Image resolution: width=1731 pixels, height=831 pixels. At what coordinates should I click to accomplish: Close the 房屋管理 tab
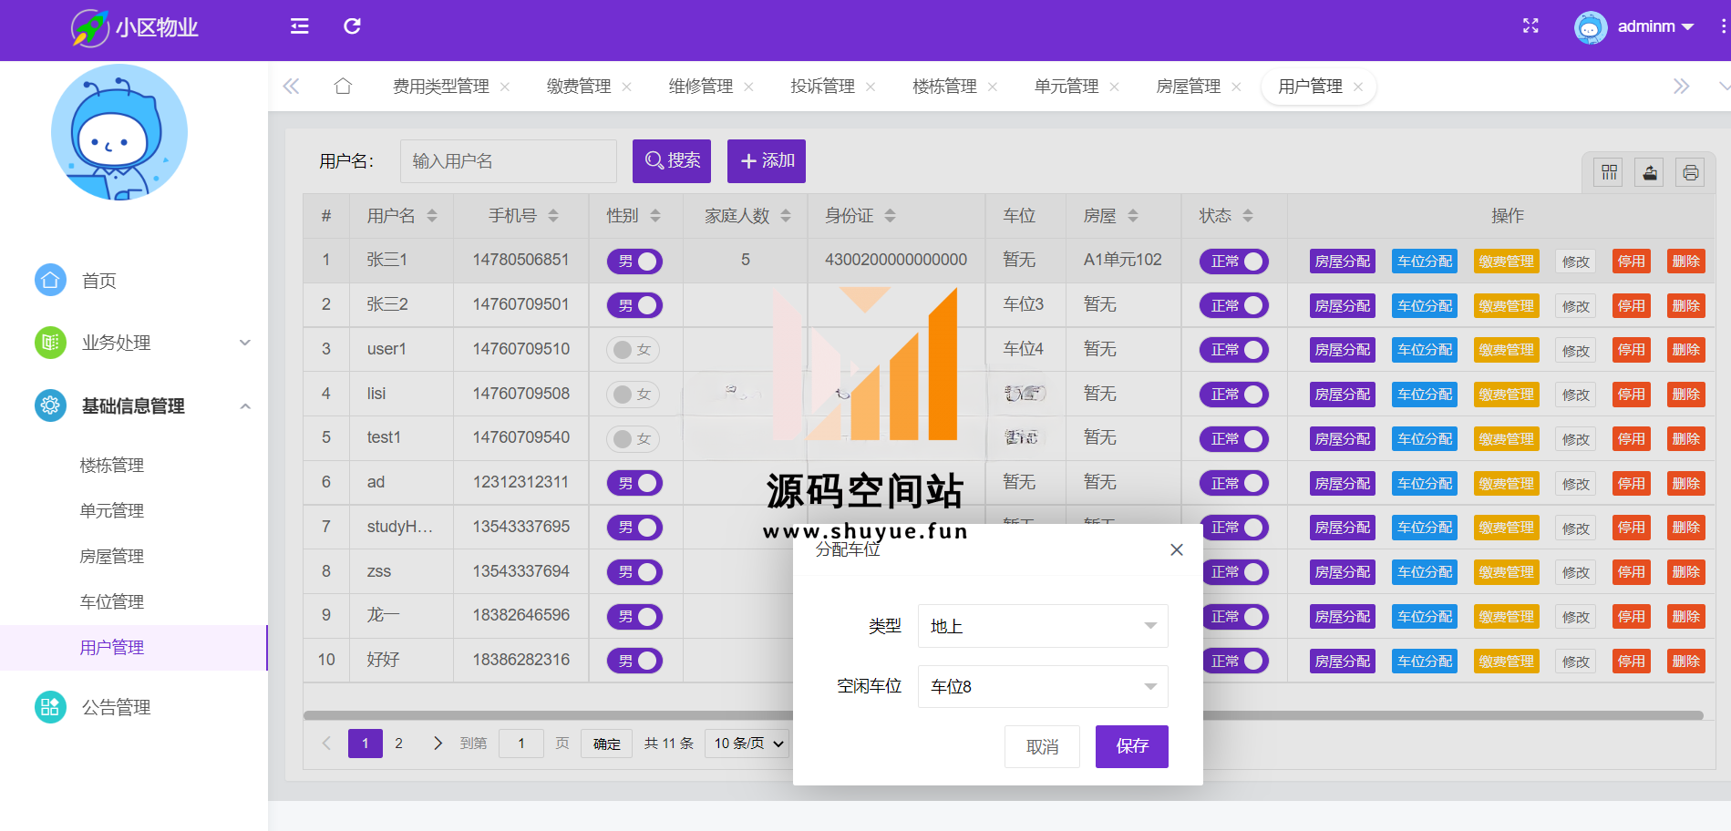click(1236, 87)
